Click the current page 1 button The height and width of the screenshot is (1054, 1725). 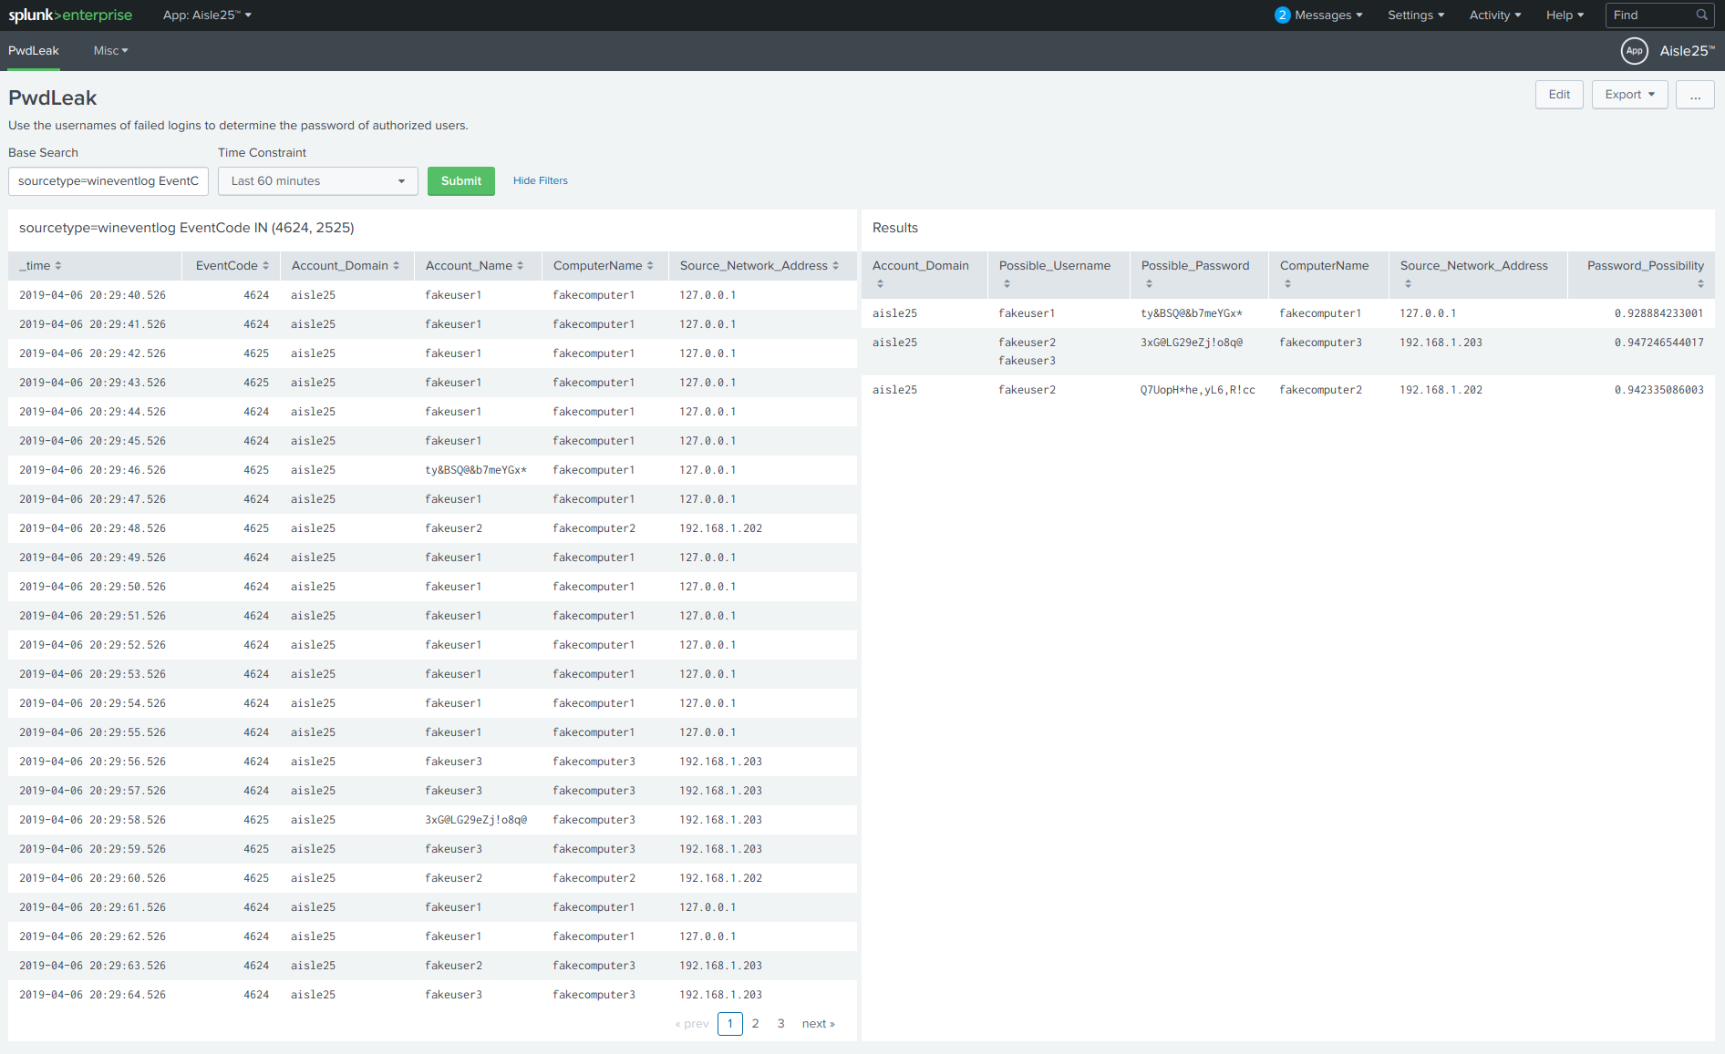[729, 1024]
